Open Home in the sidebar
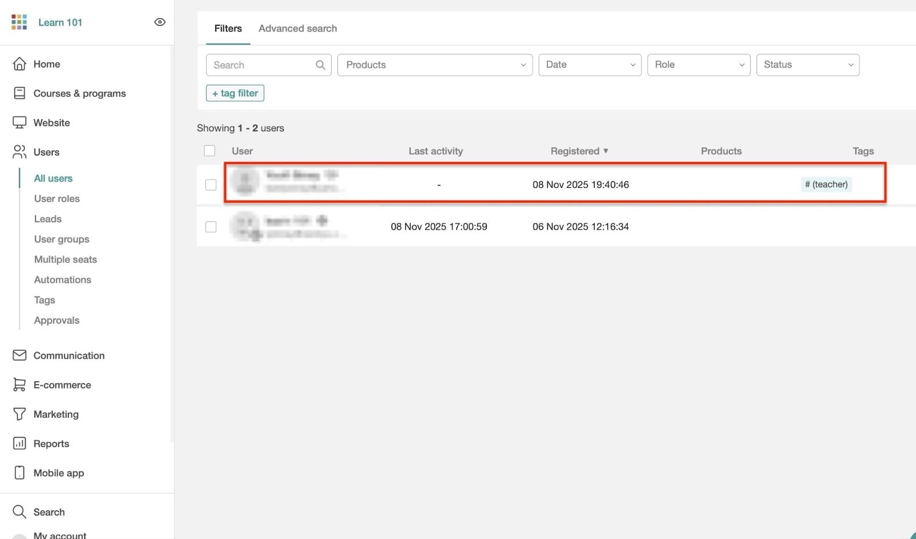 [x=47, y=64]
